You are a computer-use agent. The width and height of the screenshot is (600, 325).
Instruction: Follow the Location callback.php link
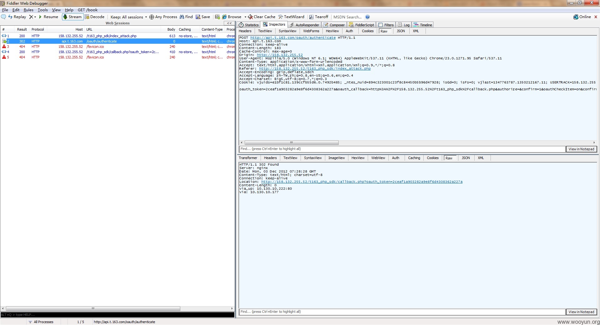point(362,182)
